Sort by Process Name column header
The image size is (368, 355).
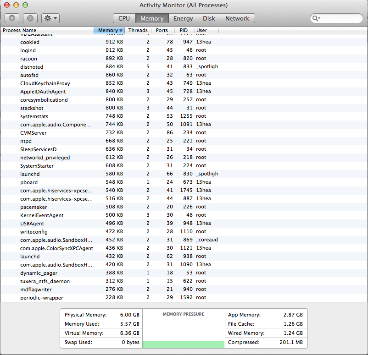[47, 31]
